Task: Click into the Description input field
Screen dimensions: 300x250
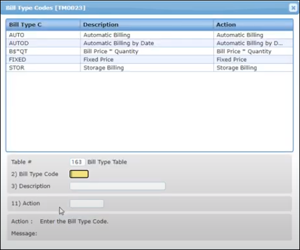Action: coord(118,186)
